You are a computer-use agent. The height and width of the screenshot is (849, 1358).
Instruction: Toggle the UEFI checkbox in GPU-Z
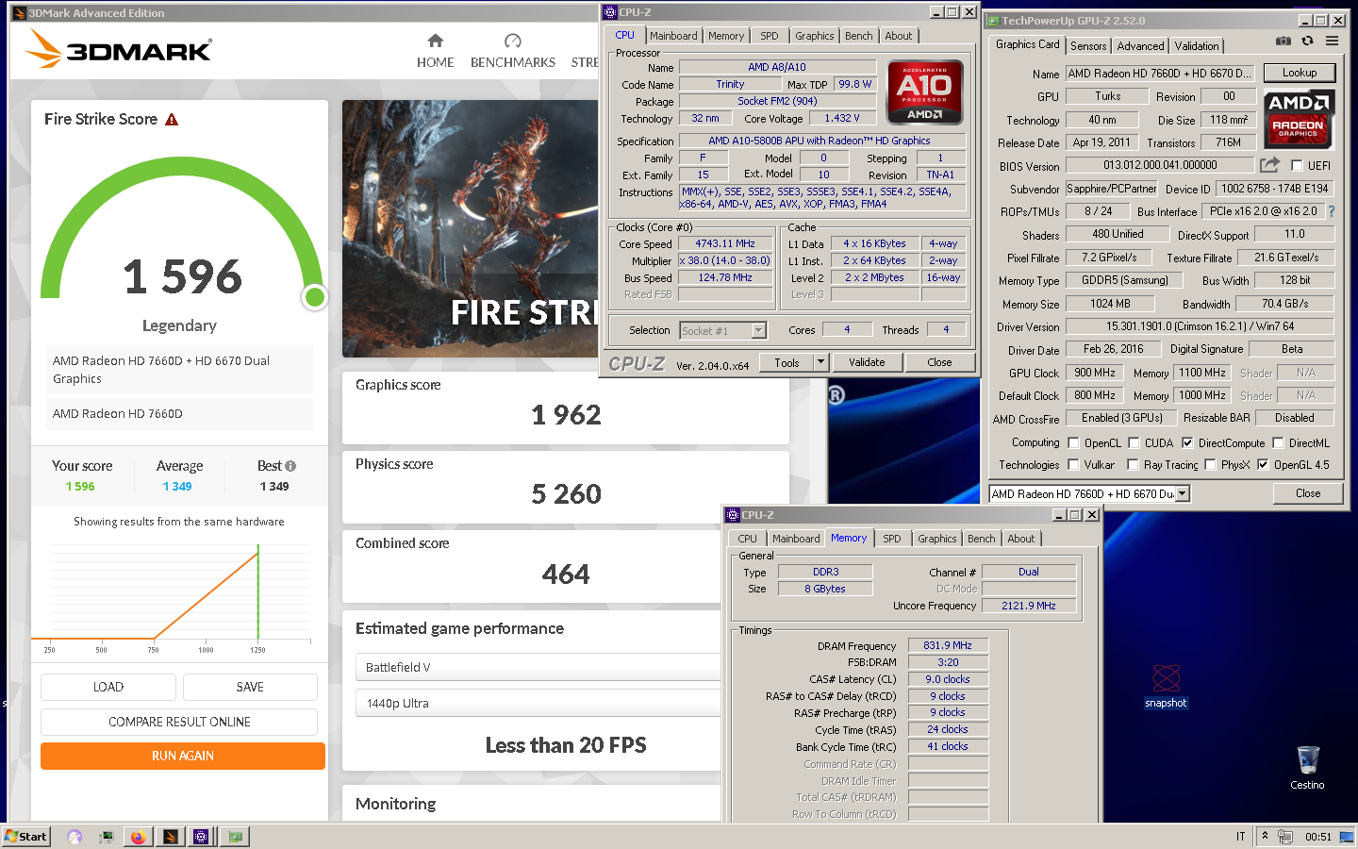(x=1297, y=166)
